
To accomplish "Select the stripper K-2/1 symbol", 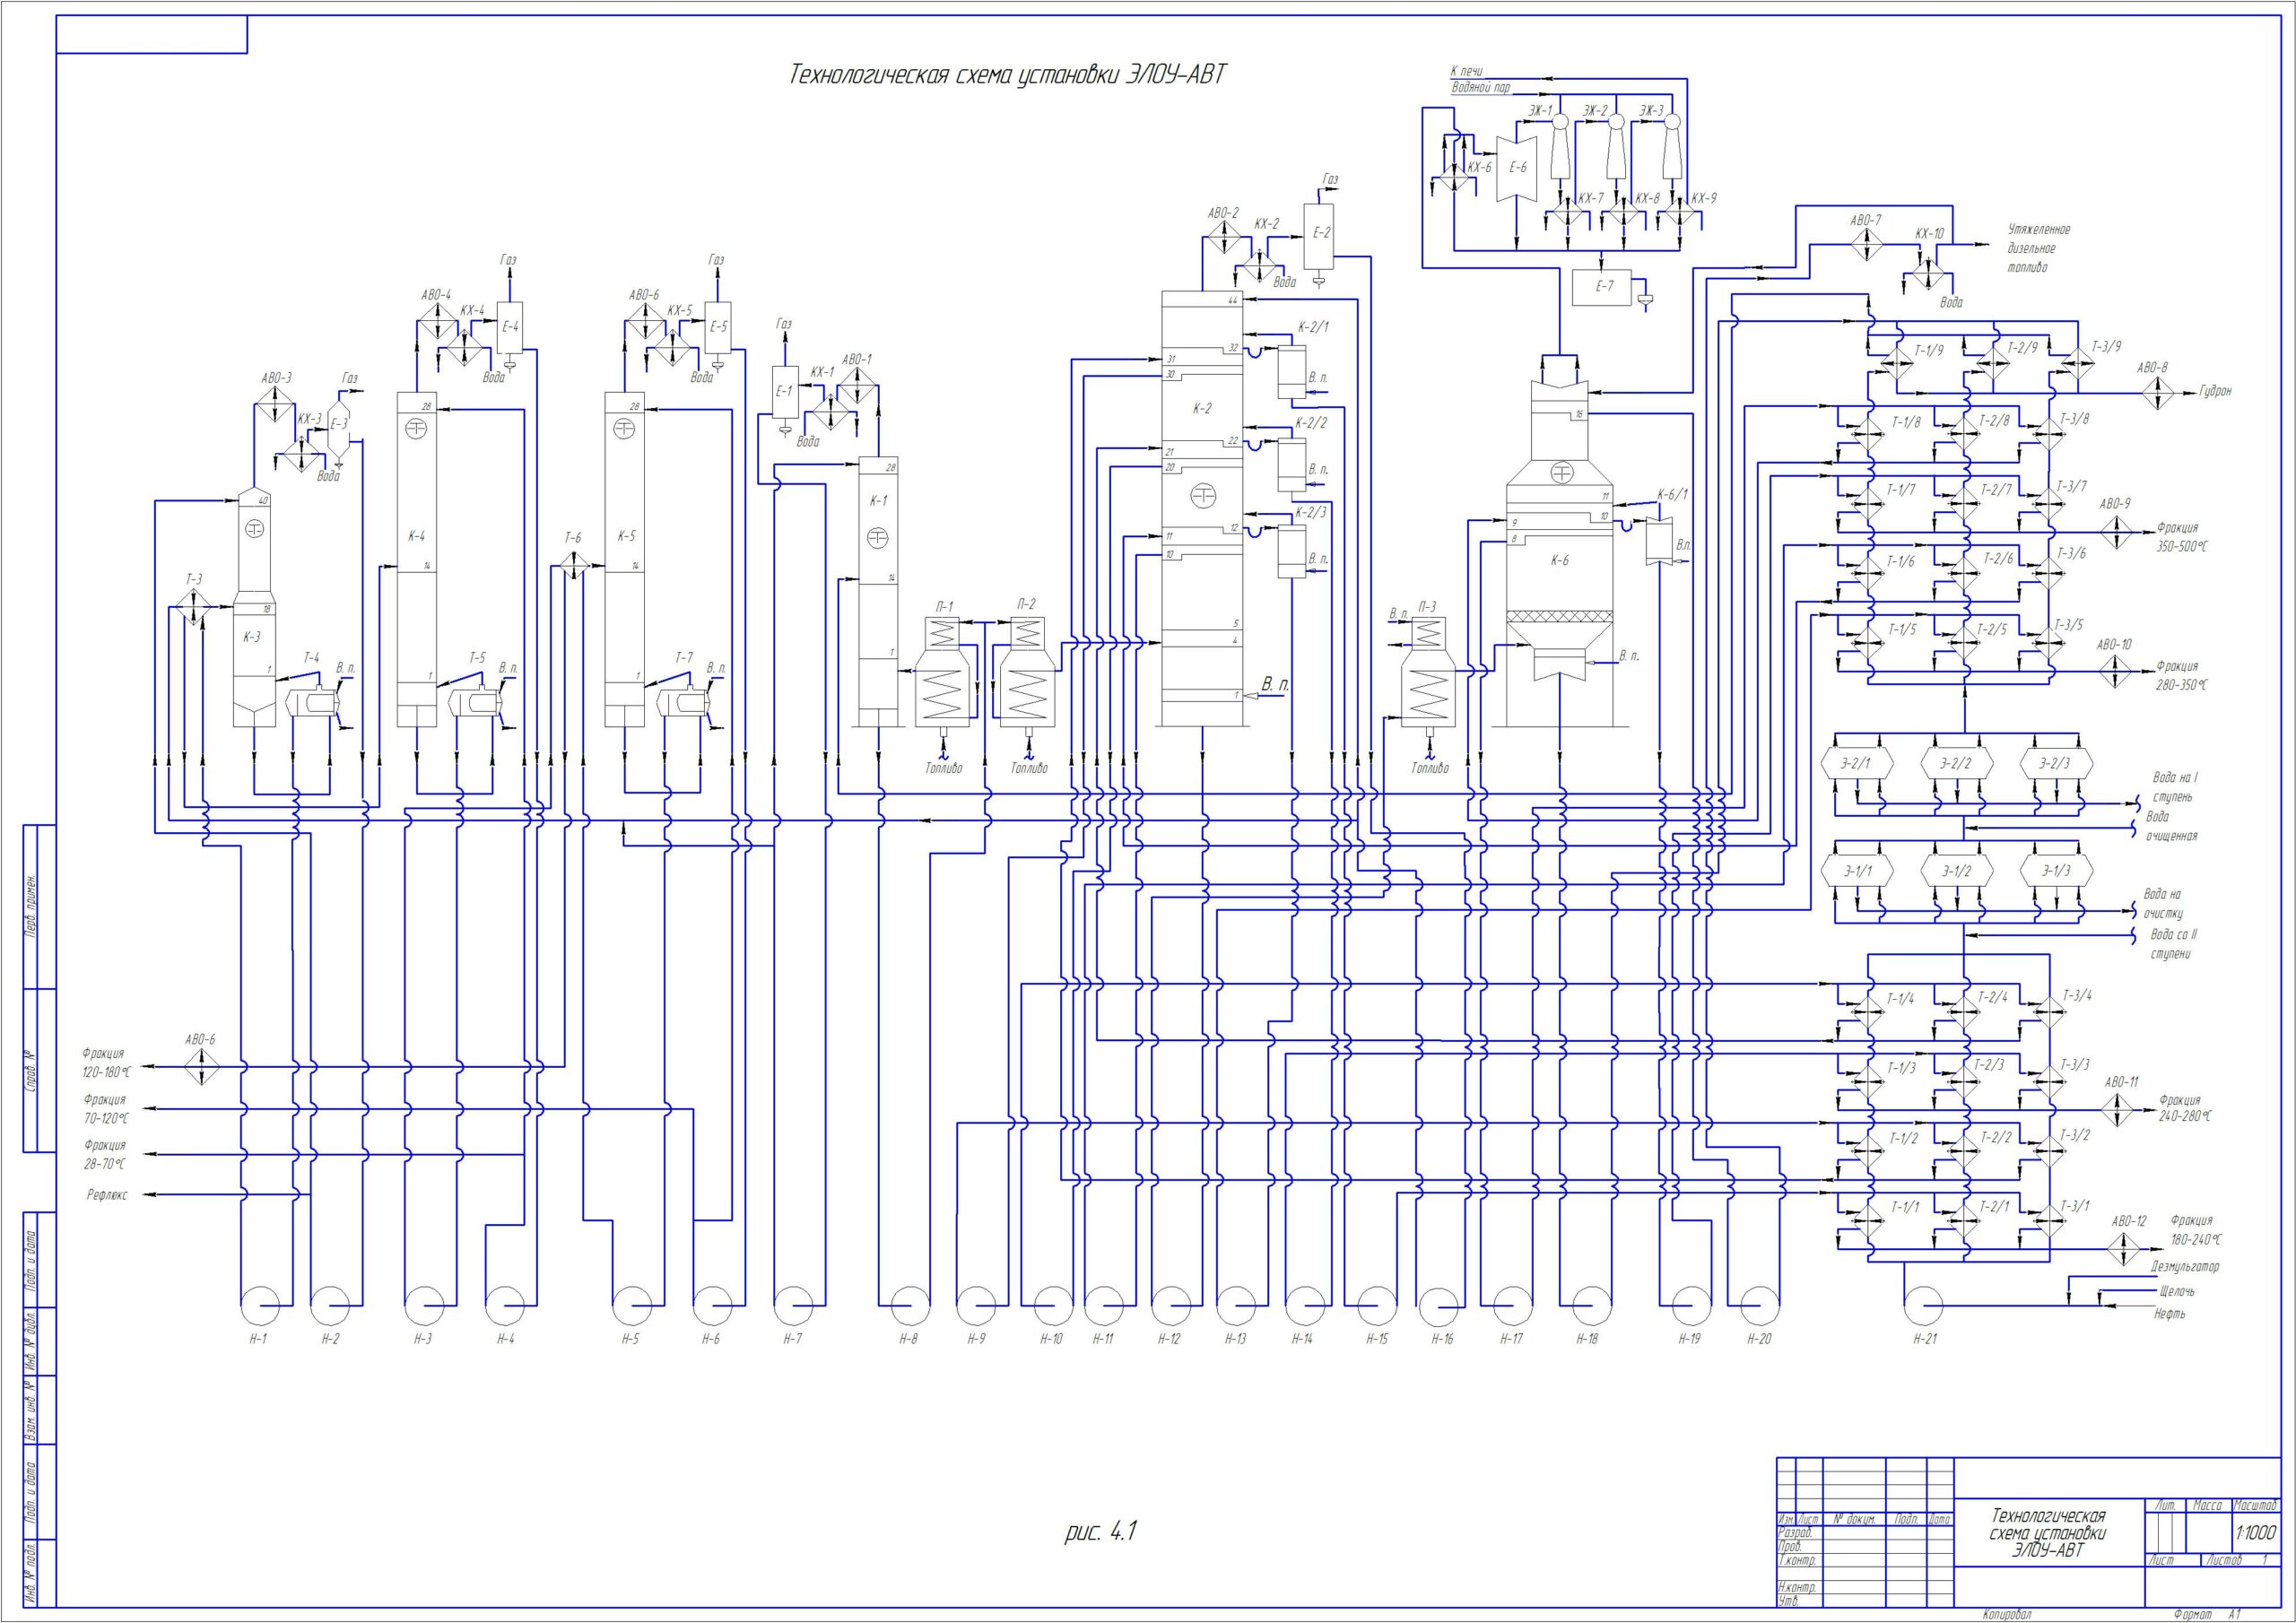I will pyautogui.click(x=1292, y=372).
